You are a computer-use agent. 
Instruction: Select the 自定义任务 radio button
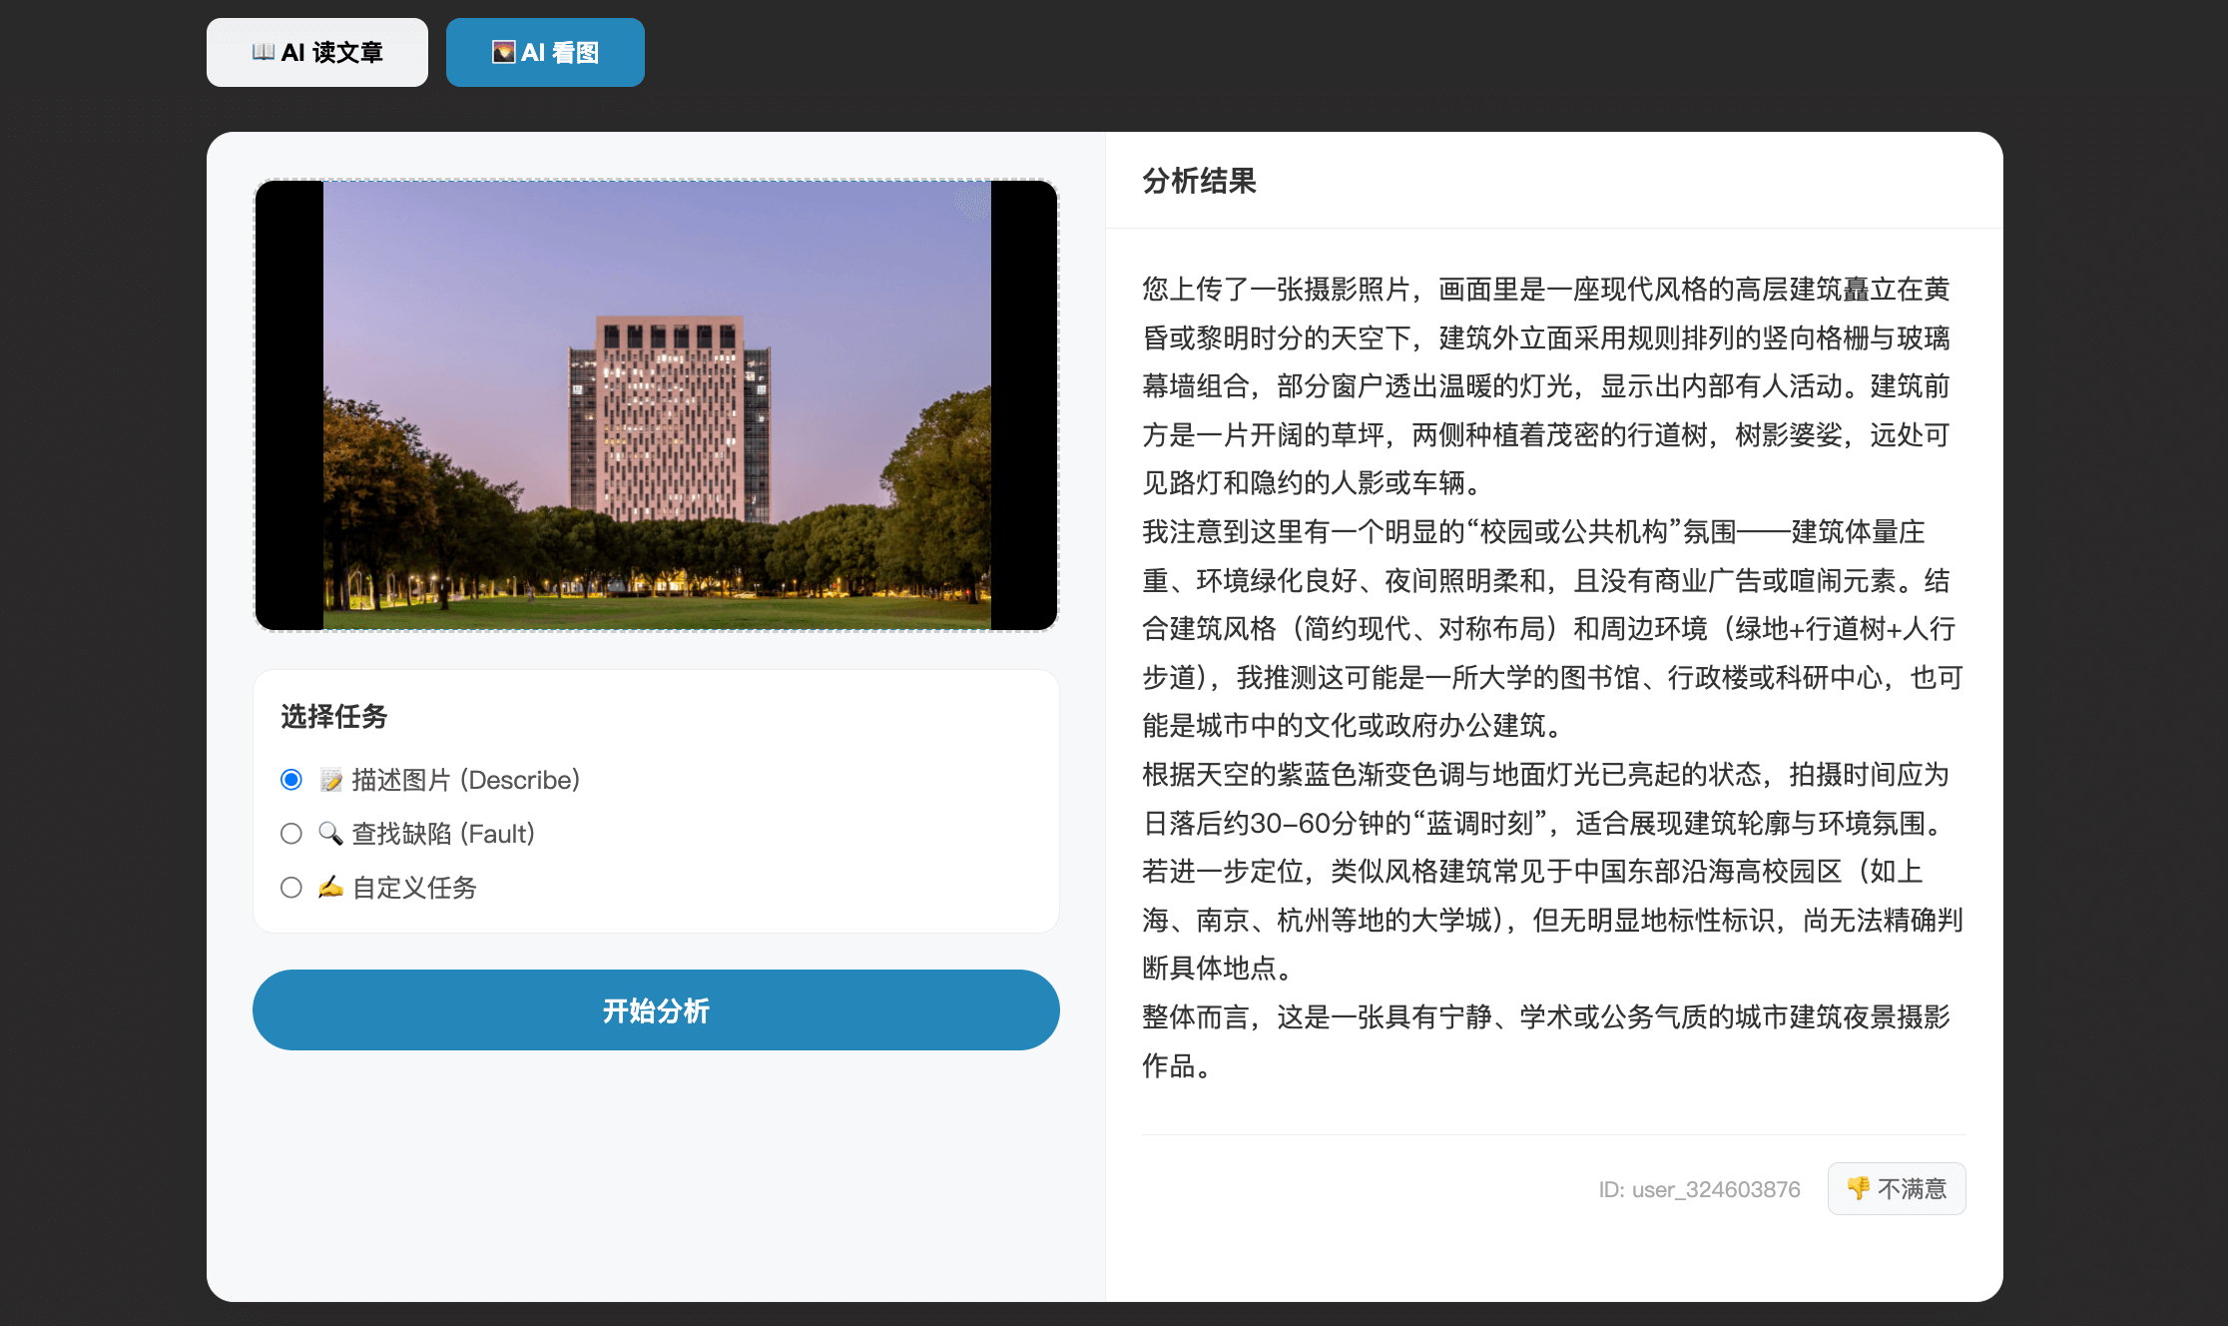point(291,888)
